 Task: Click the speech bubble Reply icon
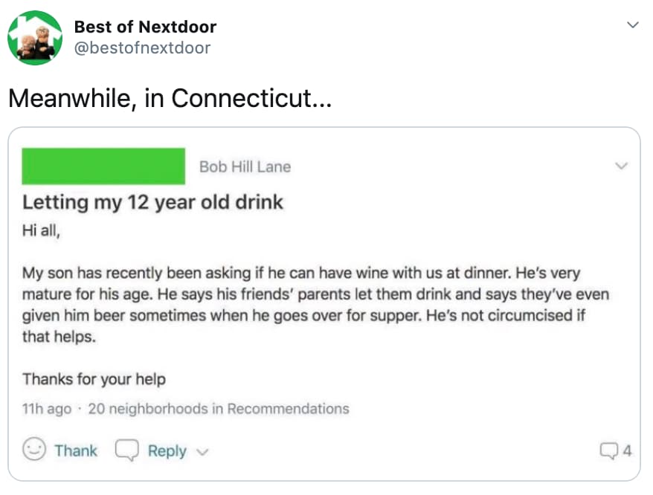coord(126,450)
